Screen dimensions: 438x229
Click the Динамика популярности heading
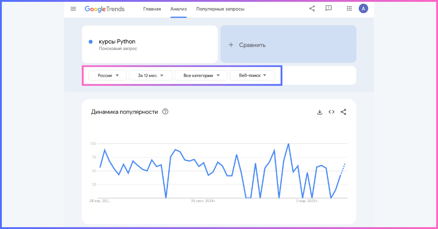pos(125,112)
